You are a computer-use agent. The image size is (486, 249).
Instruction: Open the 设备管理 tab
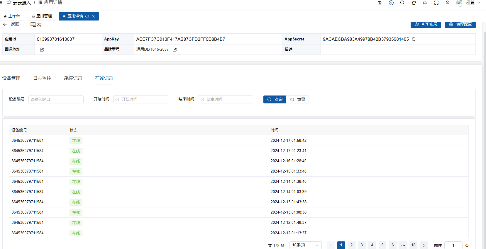click(x=11, y=78)
